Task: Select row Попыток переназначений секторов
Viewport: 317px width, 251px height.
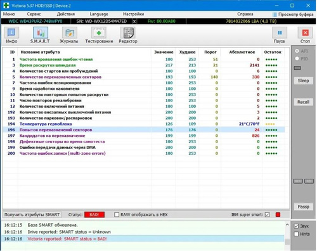Action: pyautogui.click(x=144, y=130)
